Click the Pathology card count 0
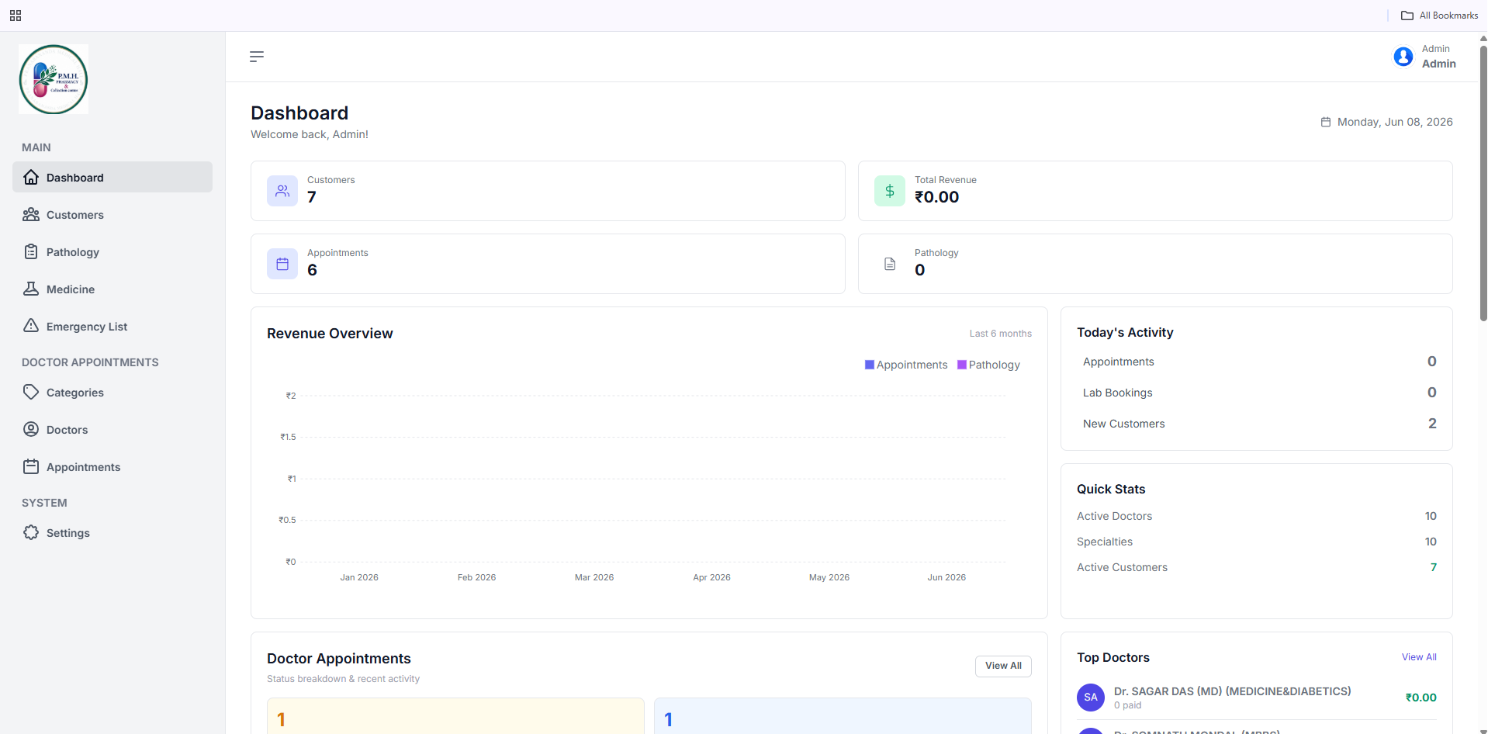 coord(919,270)
